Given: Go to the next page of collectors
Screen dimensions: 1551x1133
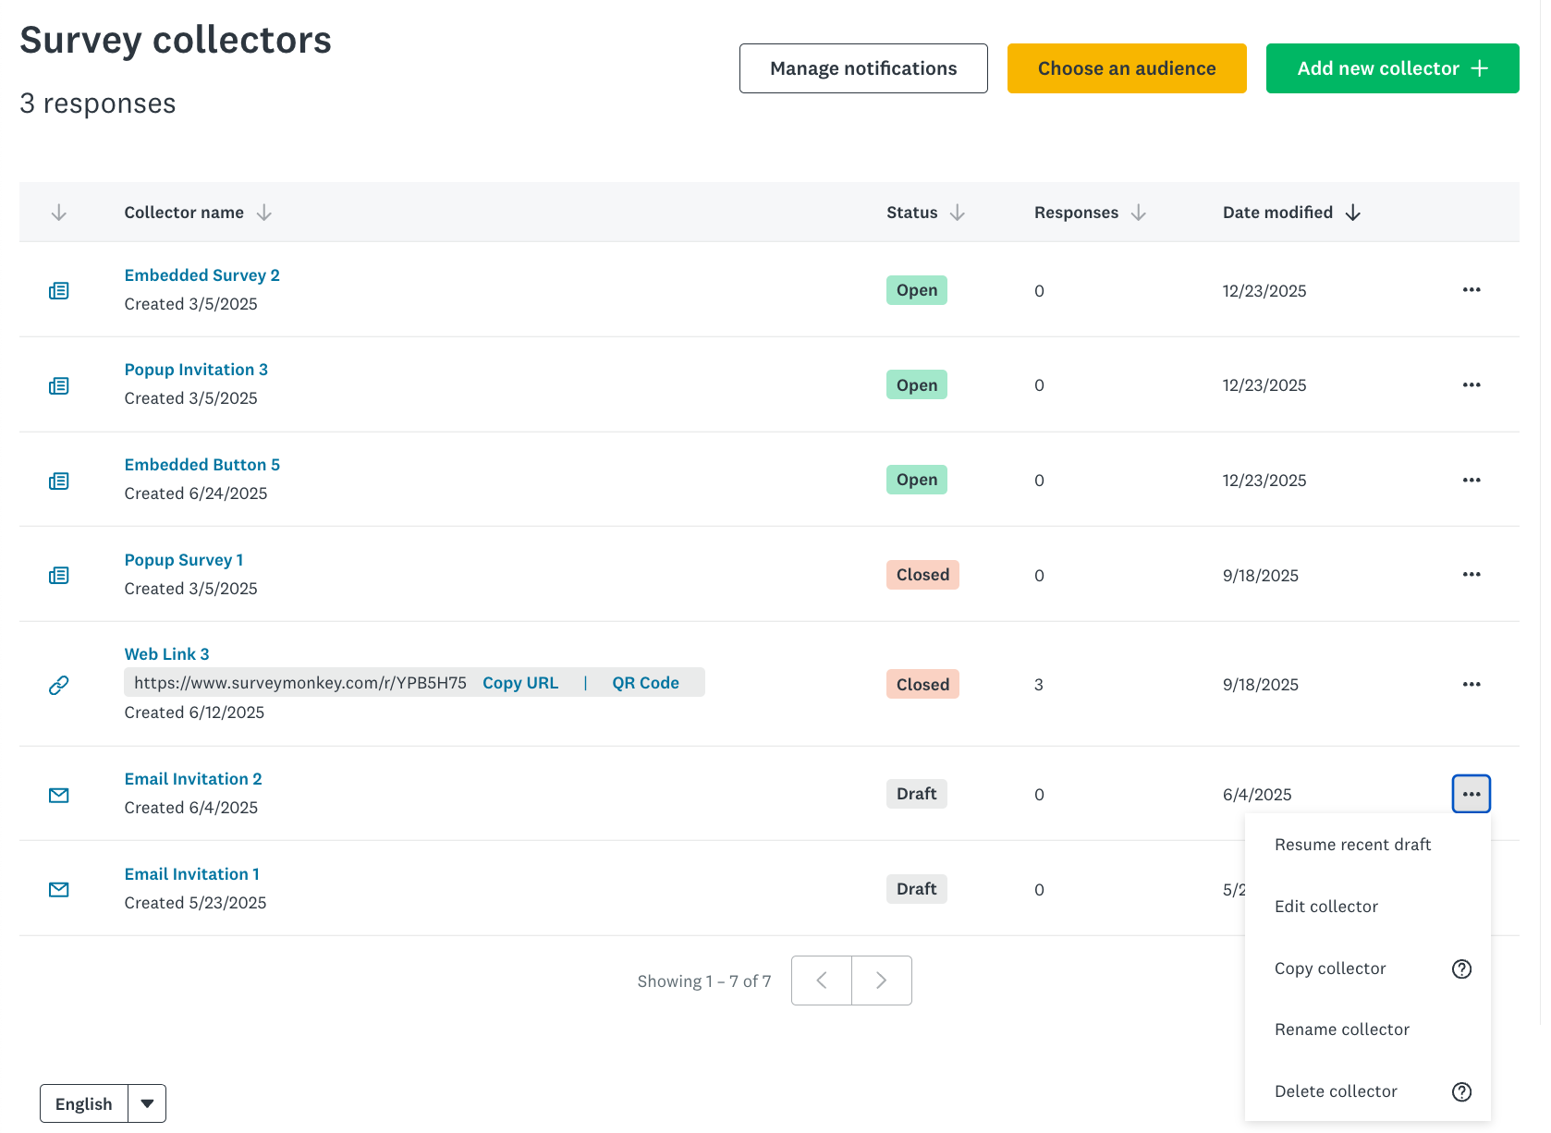Looking at the screenshot, I should coord(881,981).
